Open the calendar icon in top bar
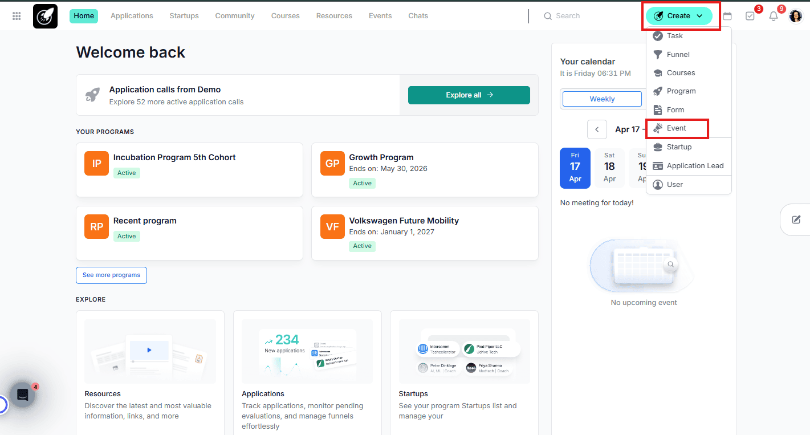 pos(727,16)
